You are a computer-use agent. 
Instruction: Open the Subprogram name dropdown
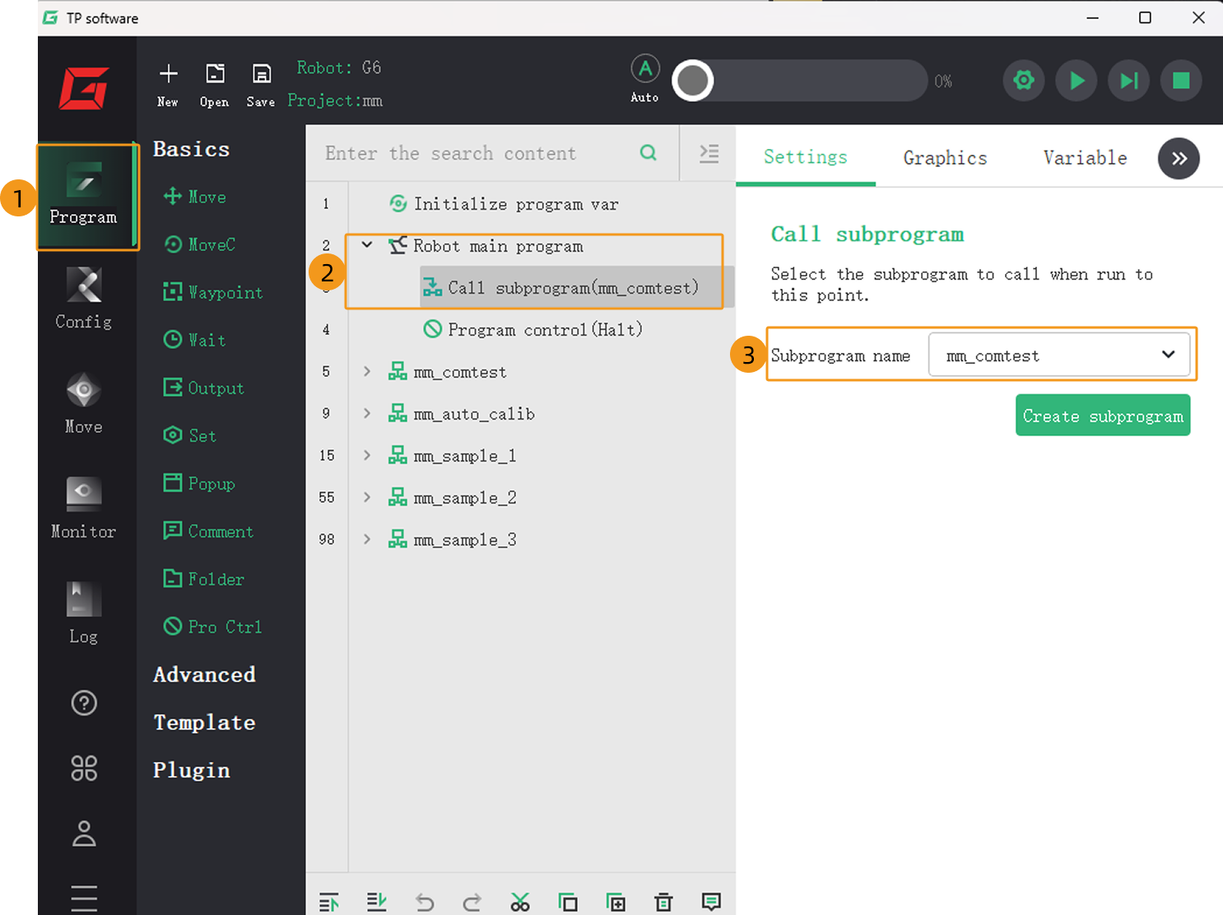1058,355
